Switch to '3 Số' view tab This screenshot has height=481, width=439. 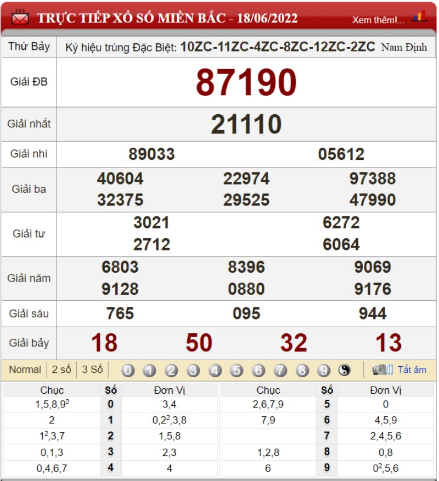[92, 370]
